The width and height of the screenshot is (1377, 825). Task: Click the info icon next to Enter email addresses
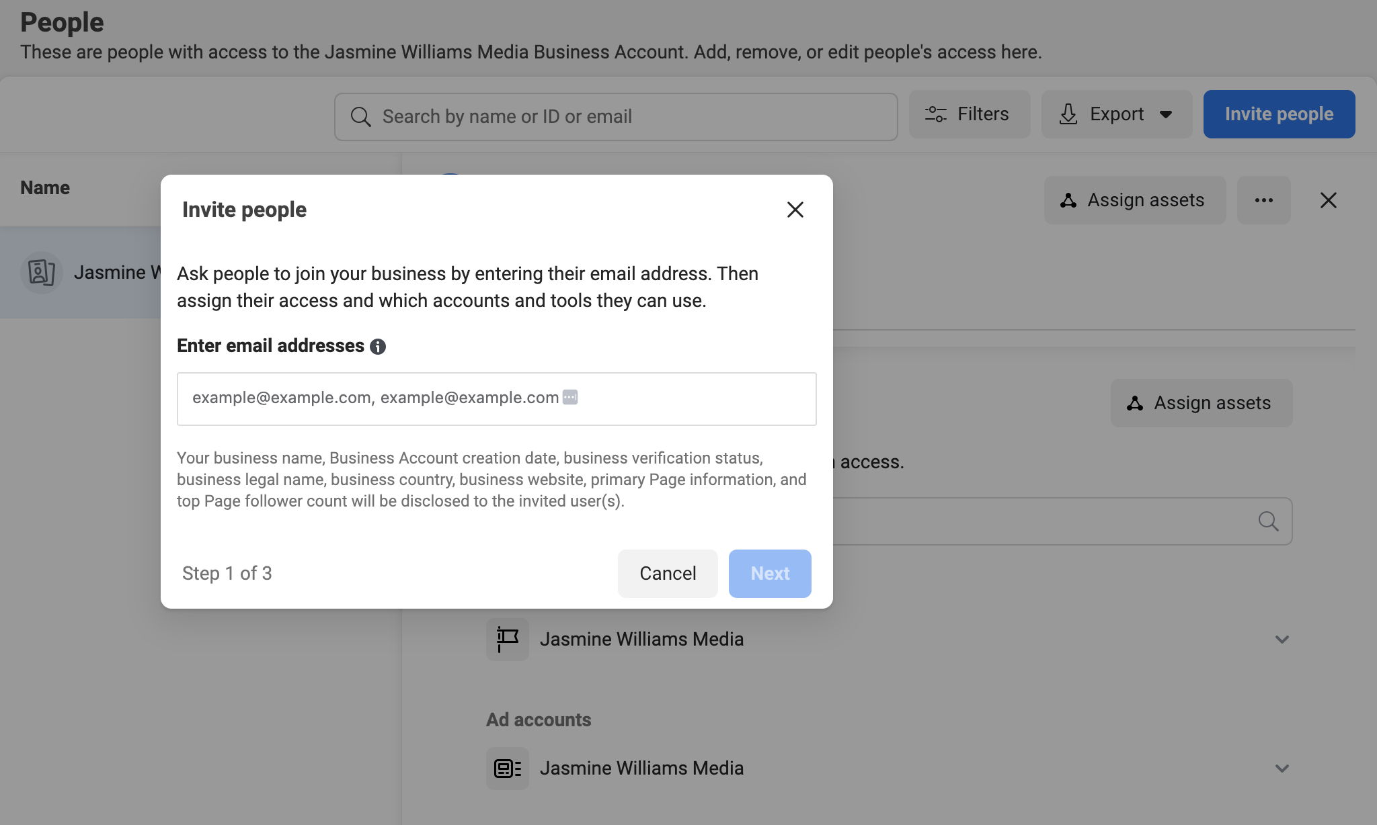pos(377,346)
